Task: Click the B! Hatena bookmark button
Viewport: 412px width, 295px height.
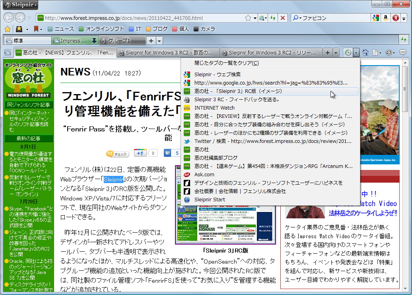Action: coord(167,153)
